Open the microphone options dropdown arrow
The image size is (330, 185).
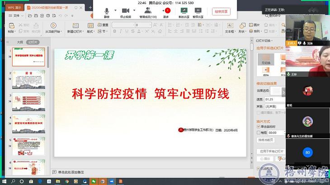(115, 10)
